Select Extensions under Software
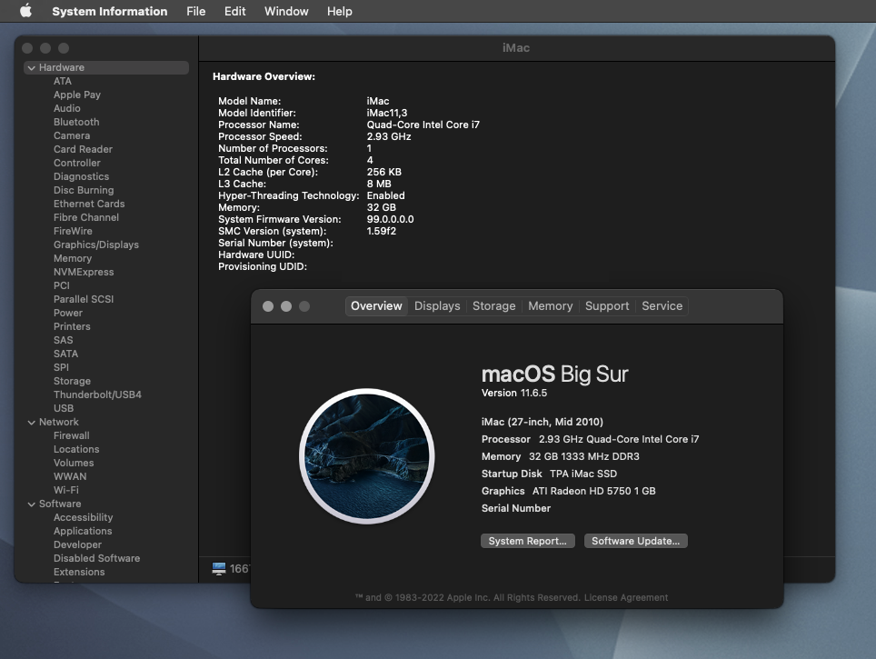The width and height of the screenshot is (876, 659). (x=79, y=572)
